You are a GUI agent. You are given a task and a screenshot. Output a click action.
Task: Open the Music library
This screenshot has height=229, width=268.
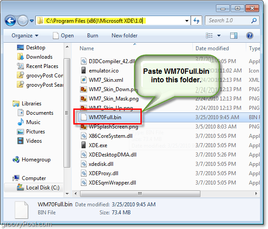pyautogui.click(x=33, y=122)
